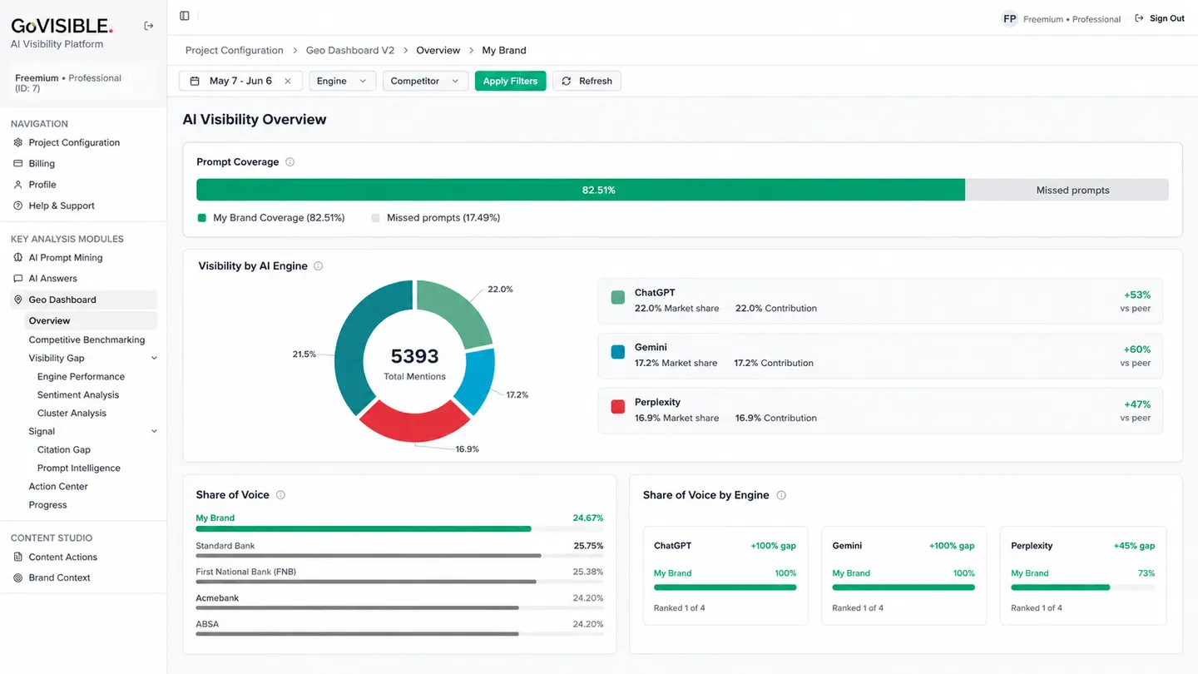The image size is (1198, 674).
Task: Click the Sign Out arrow icon
Action: 1139,18
